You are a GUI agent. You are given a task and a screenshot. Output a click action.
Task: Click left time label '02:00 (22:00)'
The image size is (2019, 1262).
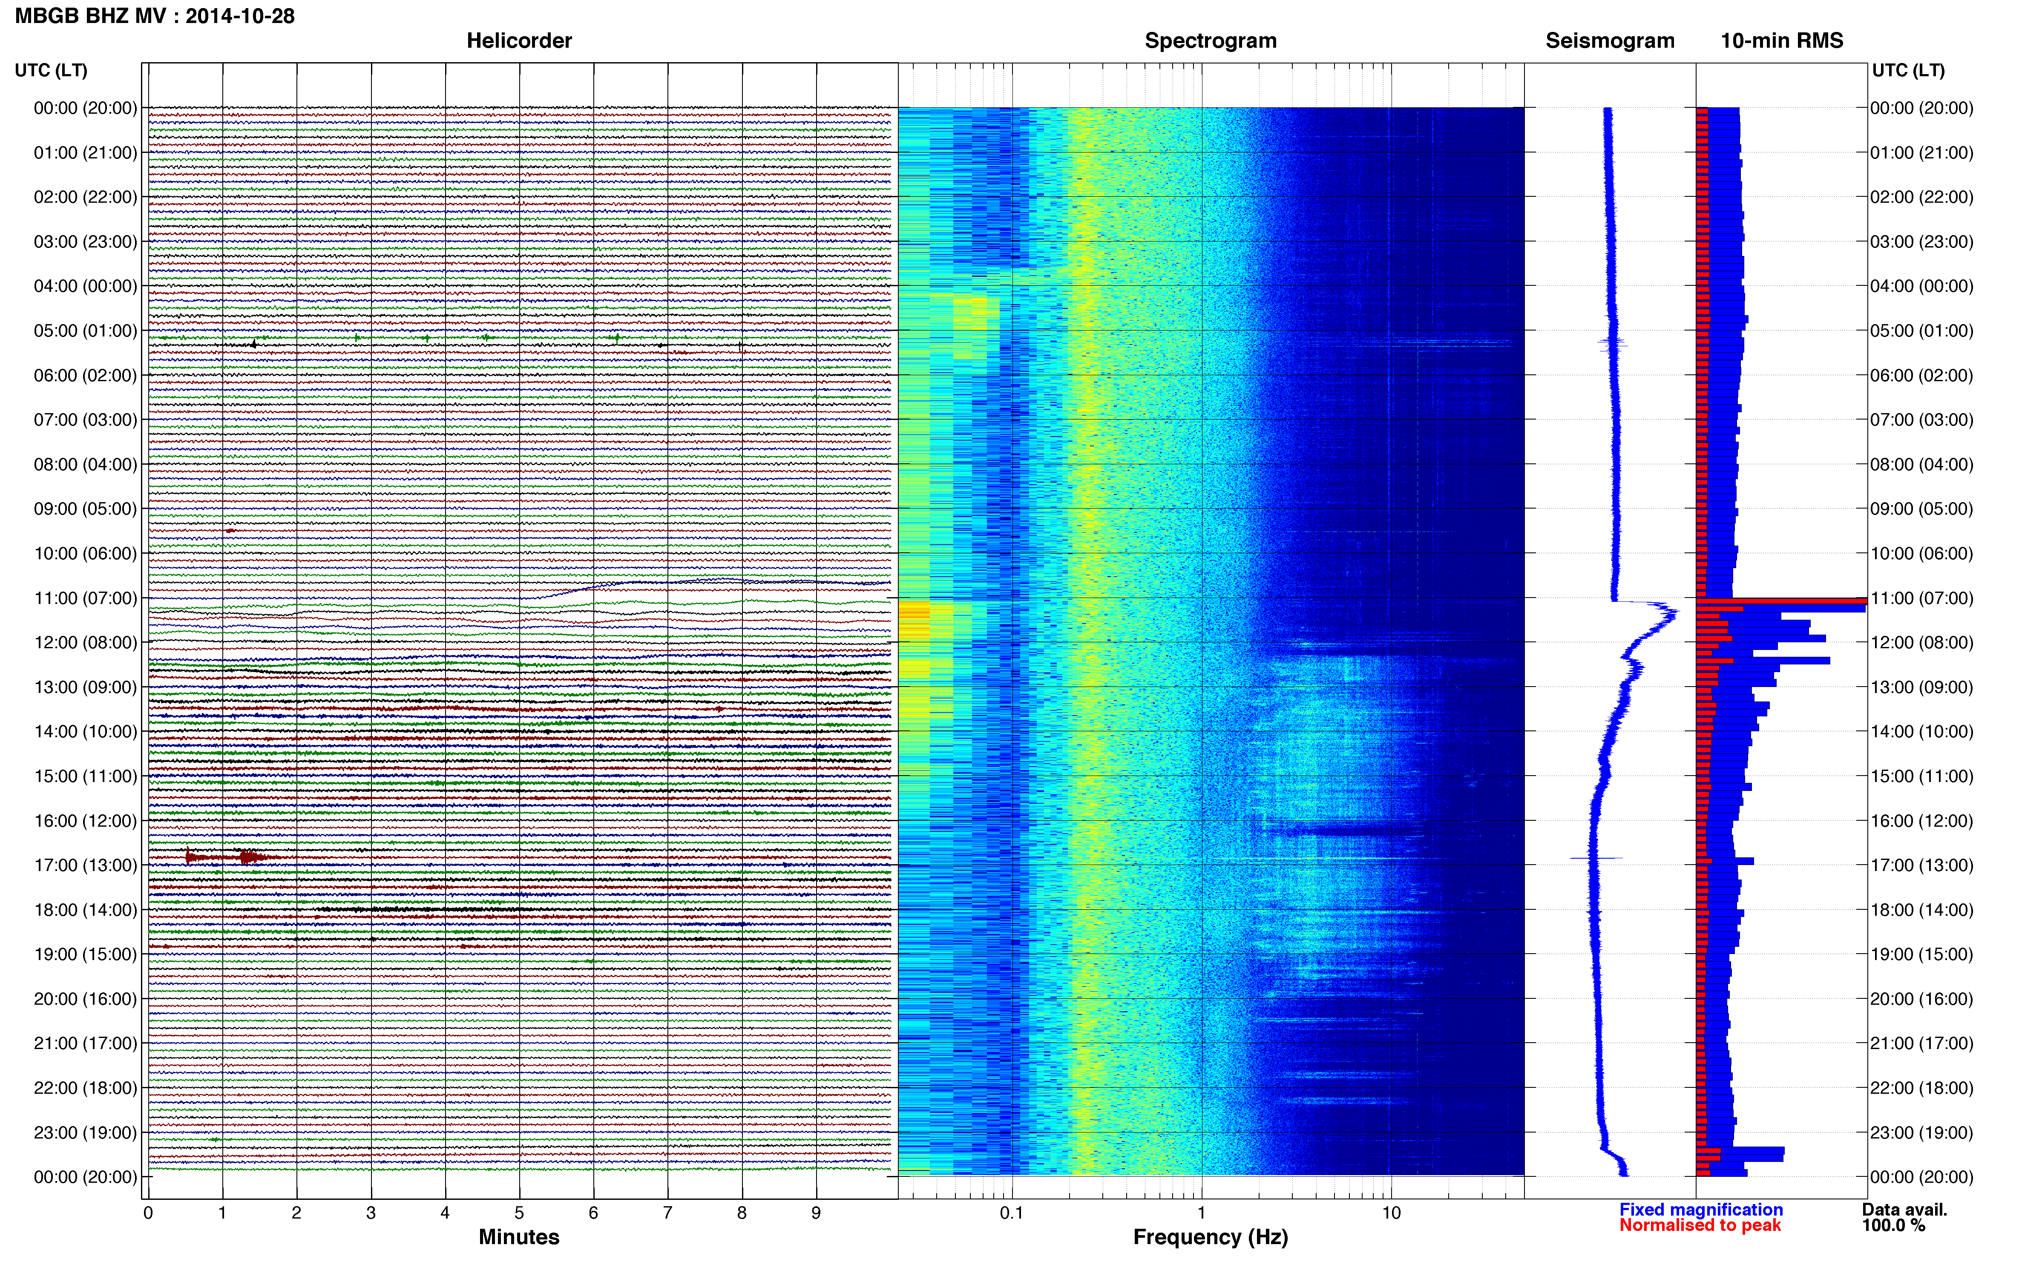(x=85, y=197)
